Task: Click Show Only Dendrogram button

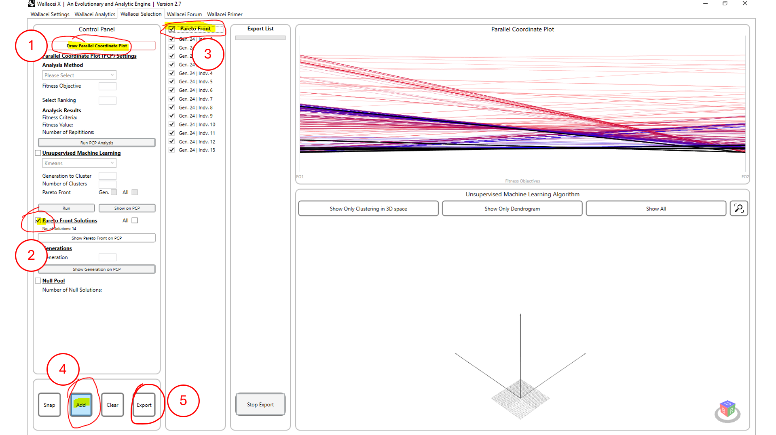Action: tap(512, 209)
